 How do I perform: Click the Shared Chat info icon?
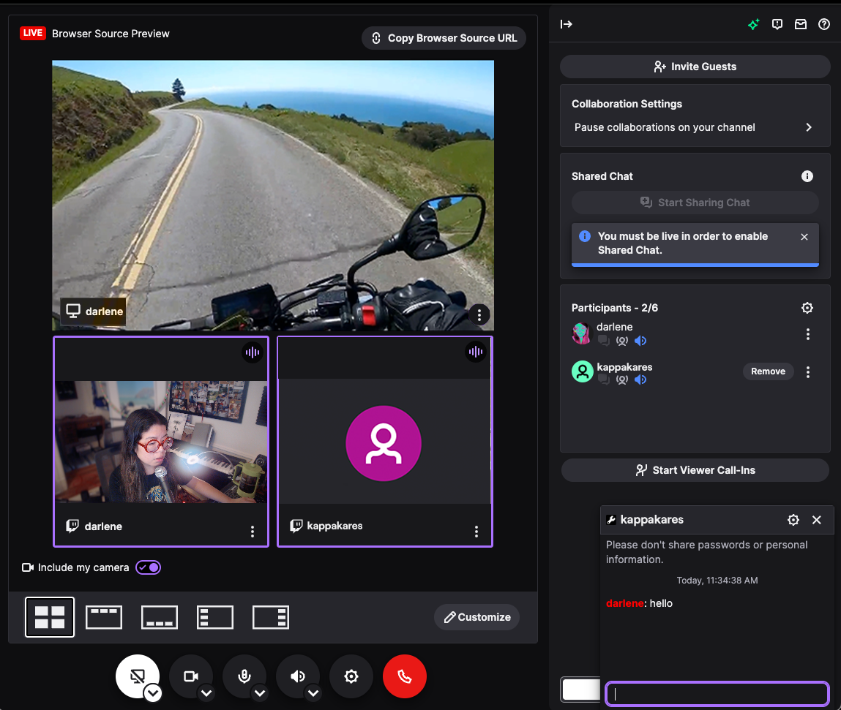coord(807,176)
